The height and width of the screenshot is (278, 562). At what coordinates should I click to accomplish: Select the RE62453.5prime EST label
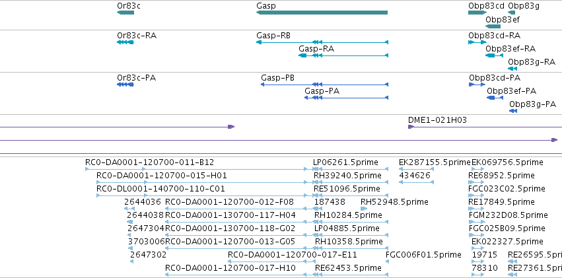[348, 268]
